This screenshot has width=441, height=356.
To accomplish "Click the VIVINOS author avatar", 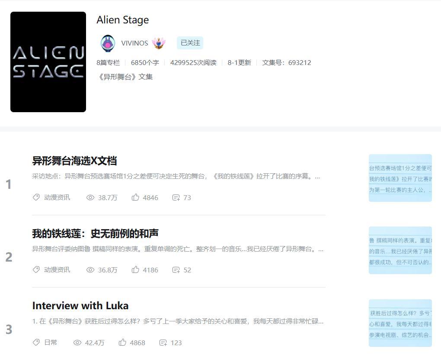I will coord(108,43).
